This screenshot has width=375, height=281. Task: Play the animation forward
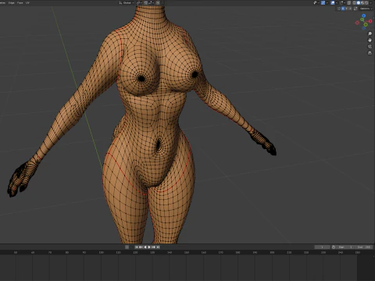149,247
